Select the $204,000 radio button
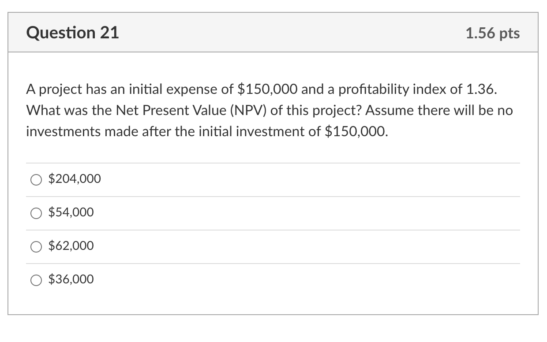Viewport: 547px width, 342px height. point(36,179)
